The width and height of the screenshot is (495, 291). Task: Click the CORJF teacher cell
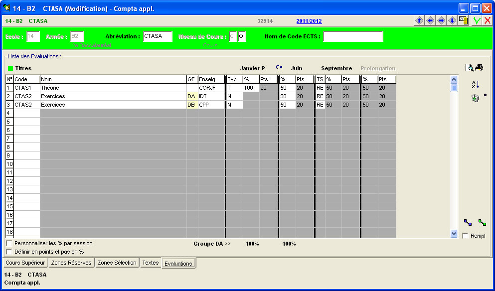coord(211,88)
